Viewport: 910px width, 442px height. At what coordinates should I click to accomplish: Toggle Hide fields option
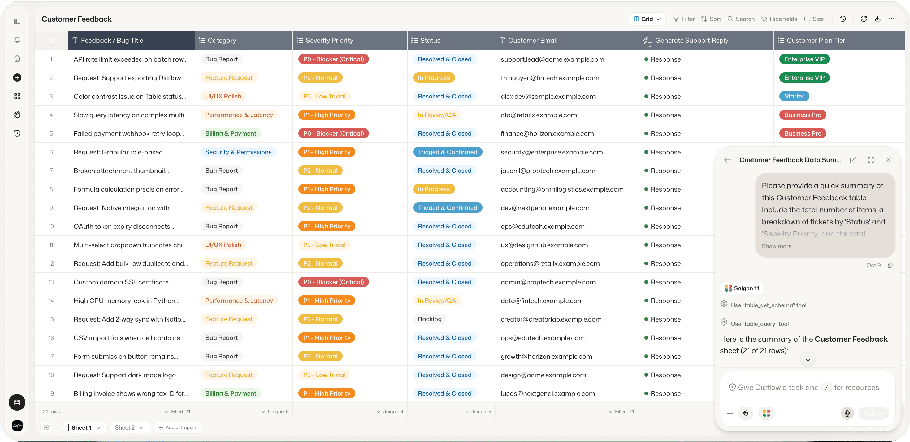point(779,19)
